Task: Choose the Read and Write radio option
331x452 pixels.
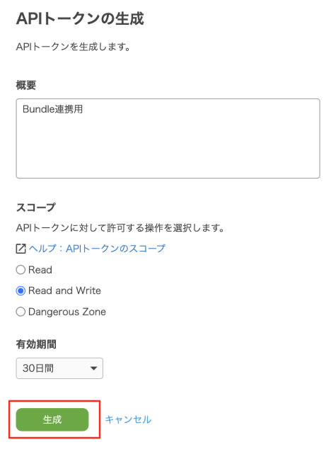Action: pos(21,290)
